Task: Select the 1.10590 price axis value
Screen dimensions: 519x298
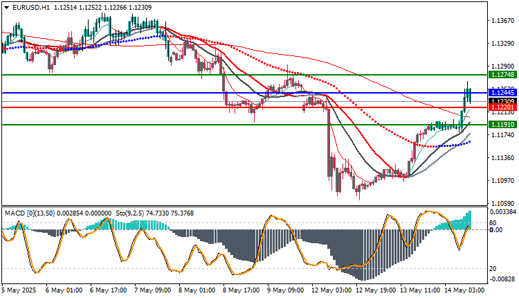Action: click(x=503, y=203)
